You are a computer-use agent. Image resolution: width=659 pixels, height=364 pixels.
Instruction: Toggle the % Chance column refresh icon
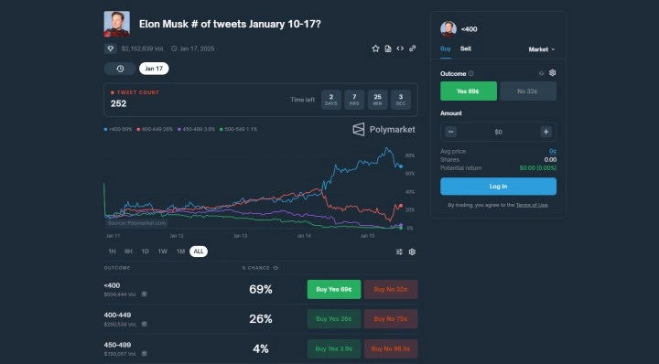[275, 268]
